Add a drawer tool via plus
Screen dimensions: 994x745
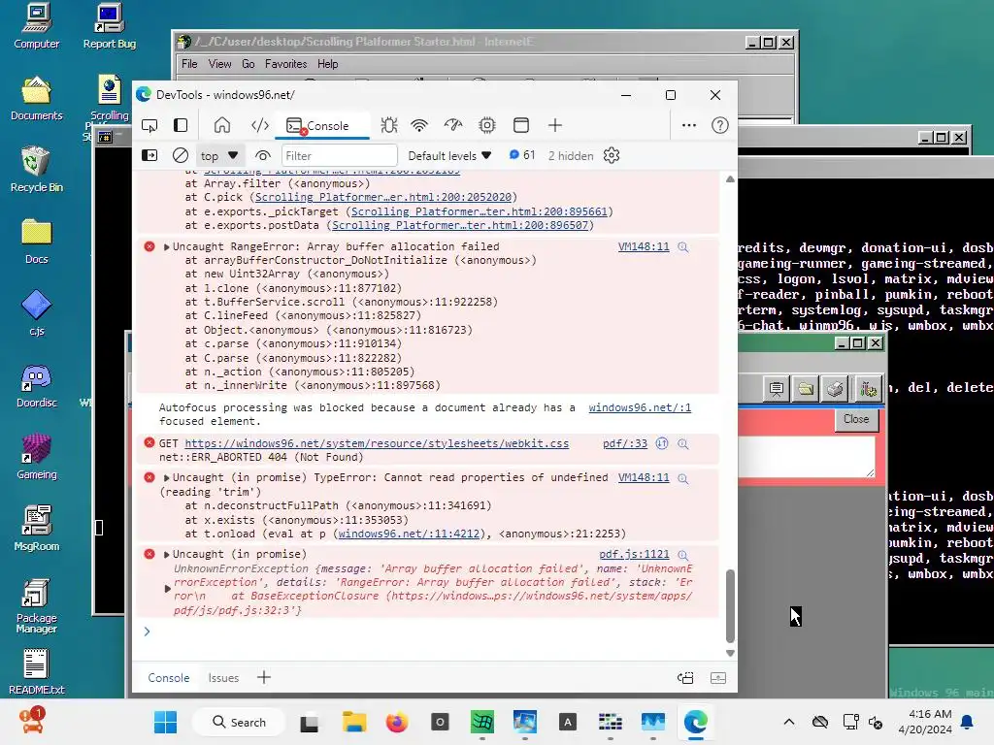[264, 677]
